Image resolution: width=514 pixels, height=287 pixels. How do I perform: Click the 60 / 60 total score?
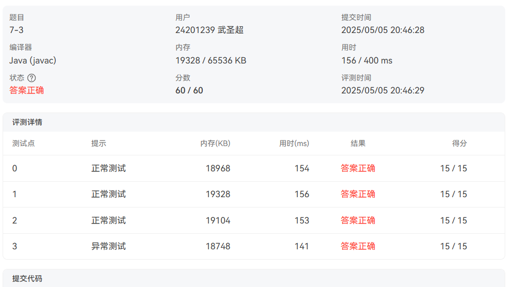click(189, 90)
